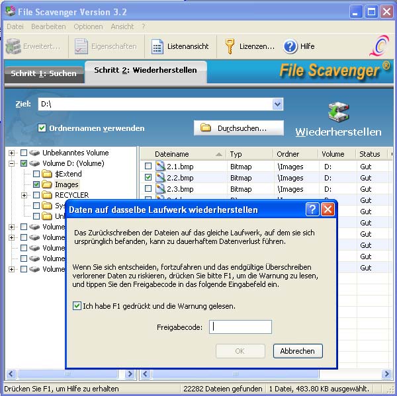The image size is (397, 396).
Task: Click the File Scavenger title bar app icon
Action: pos(11,11)
